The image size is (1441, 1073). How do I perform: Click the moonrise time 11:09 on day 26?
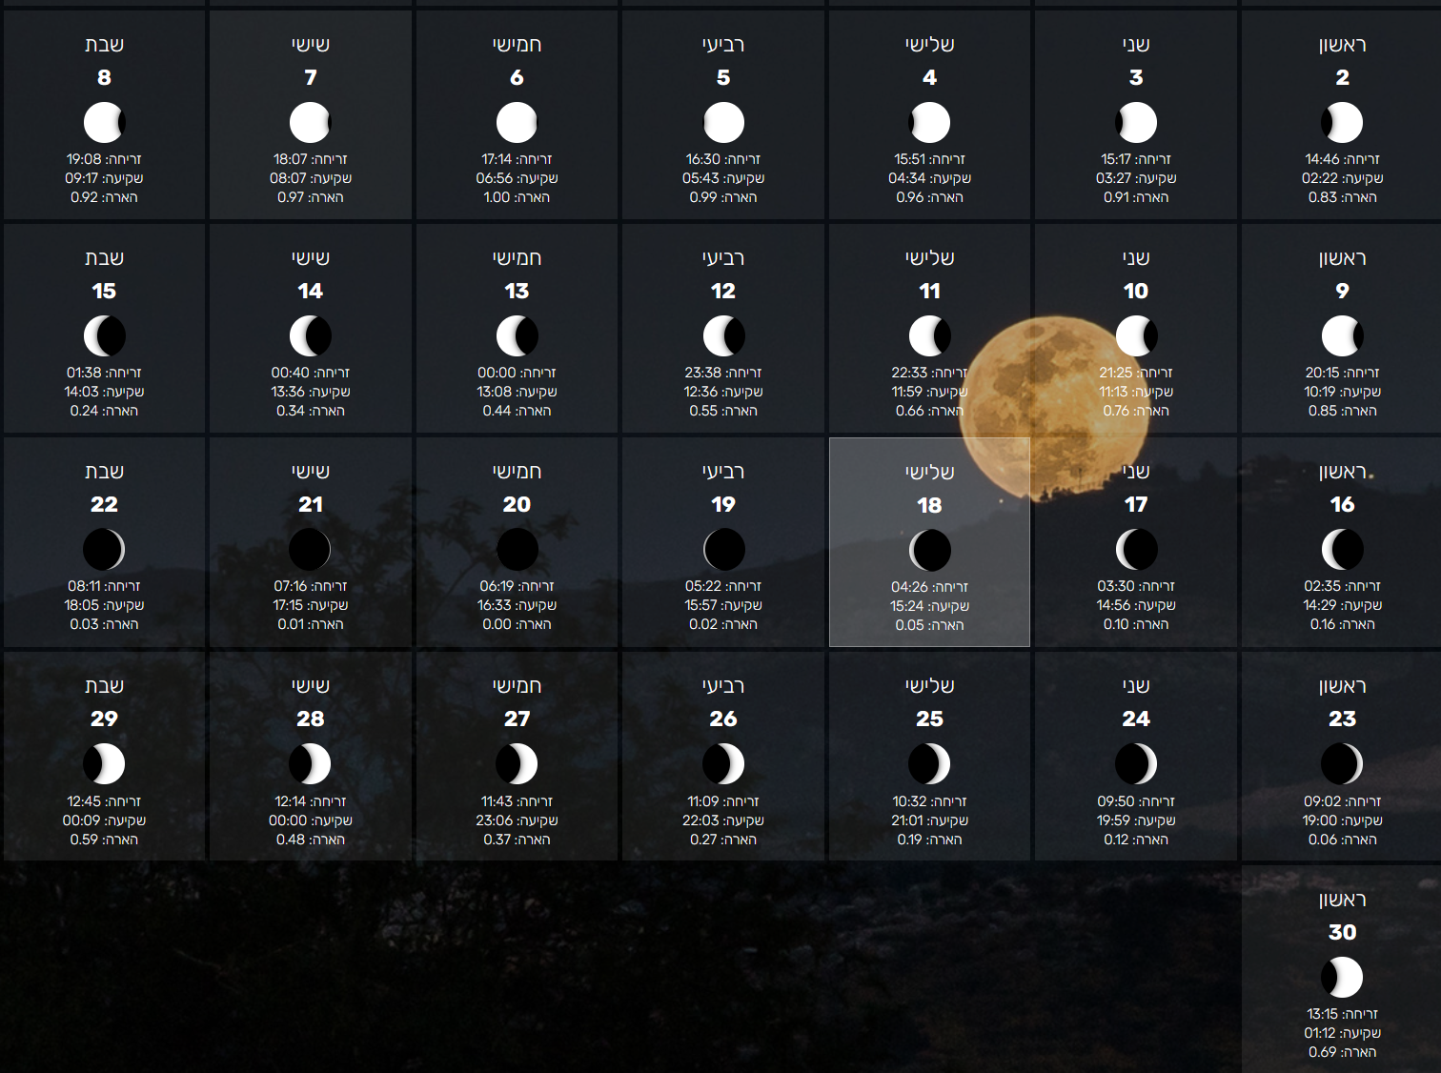click(x=703, y=801)
